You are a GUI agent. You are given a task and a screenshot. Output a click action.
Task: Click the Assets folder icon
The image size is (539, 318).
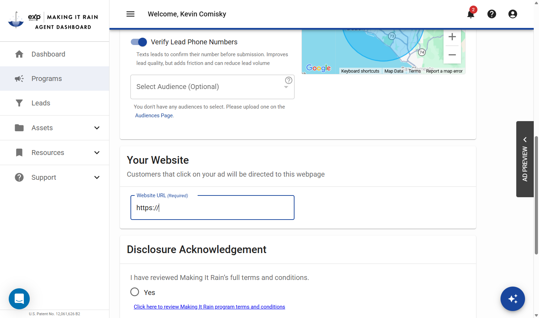[19, 128]
